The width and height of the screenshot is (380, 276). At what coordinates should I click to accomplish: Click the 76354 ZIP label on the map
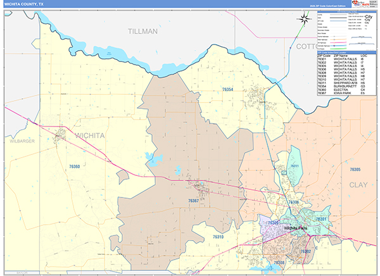point(227,90)
